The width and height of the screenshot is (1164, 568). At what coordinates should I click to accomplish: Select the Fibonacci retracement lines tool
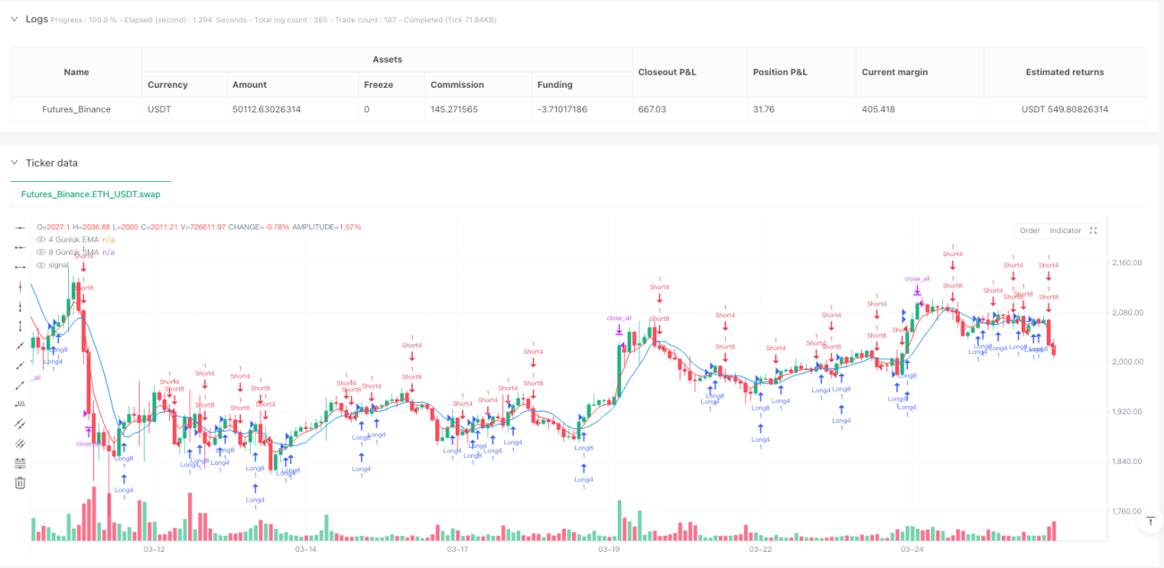pos(21,463)
